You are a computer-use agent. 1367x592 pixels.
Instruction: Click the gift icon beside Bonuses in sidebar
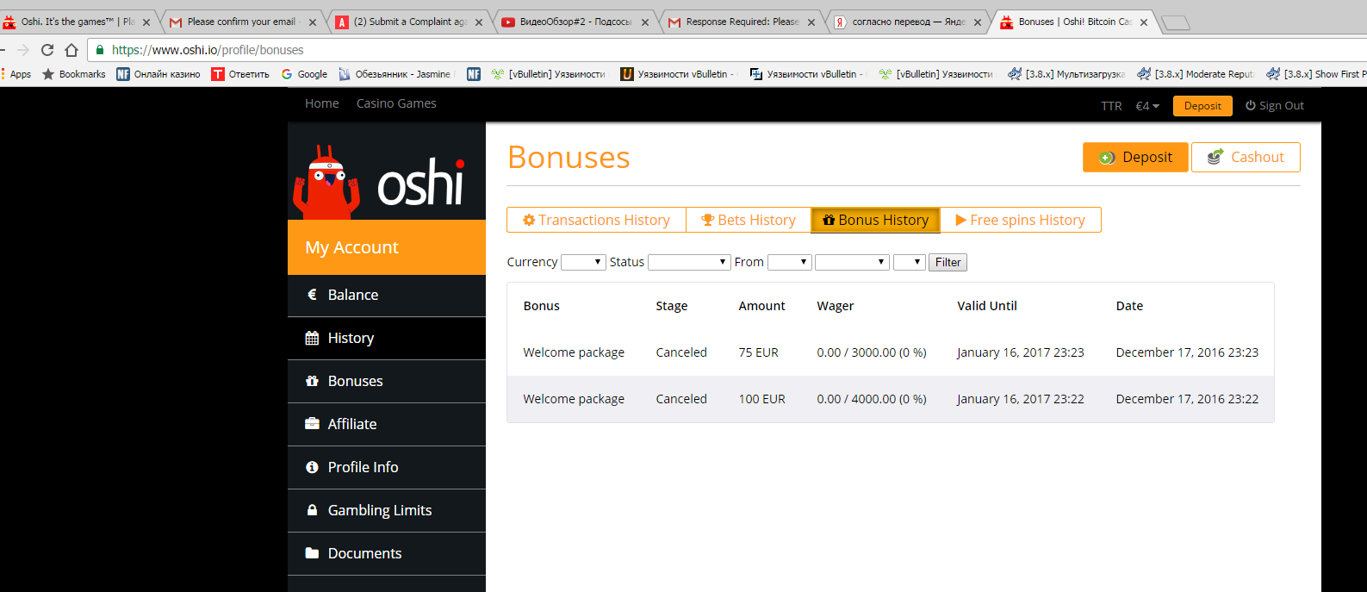pos(312,381)
